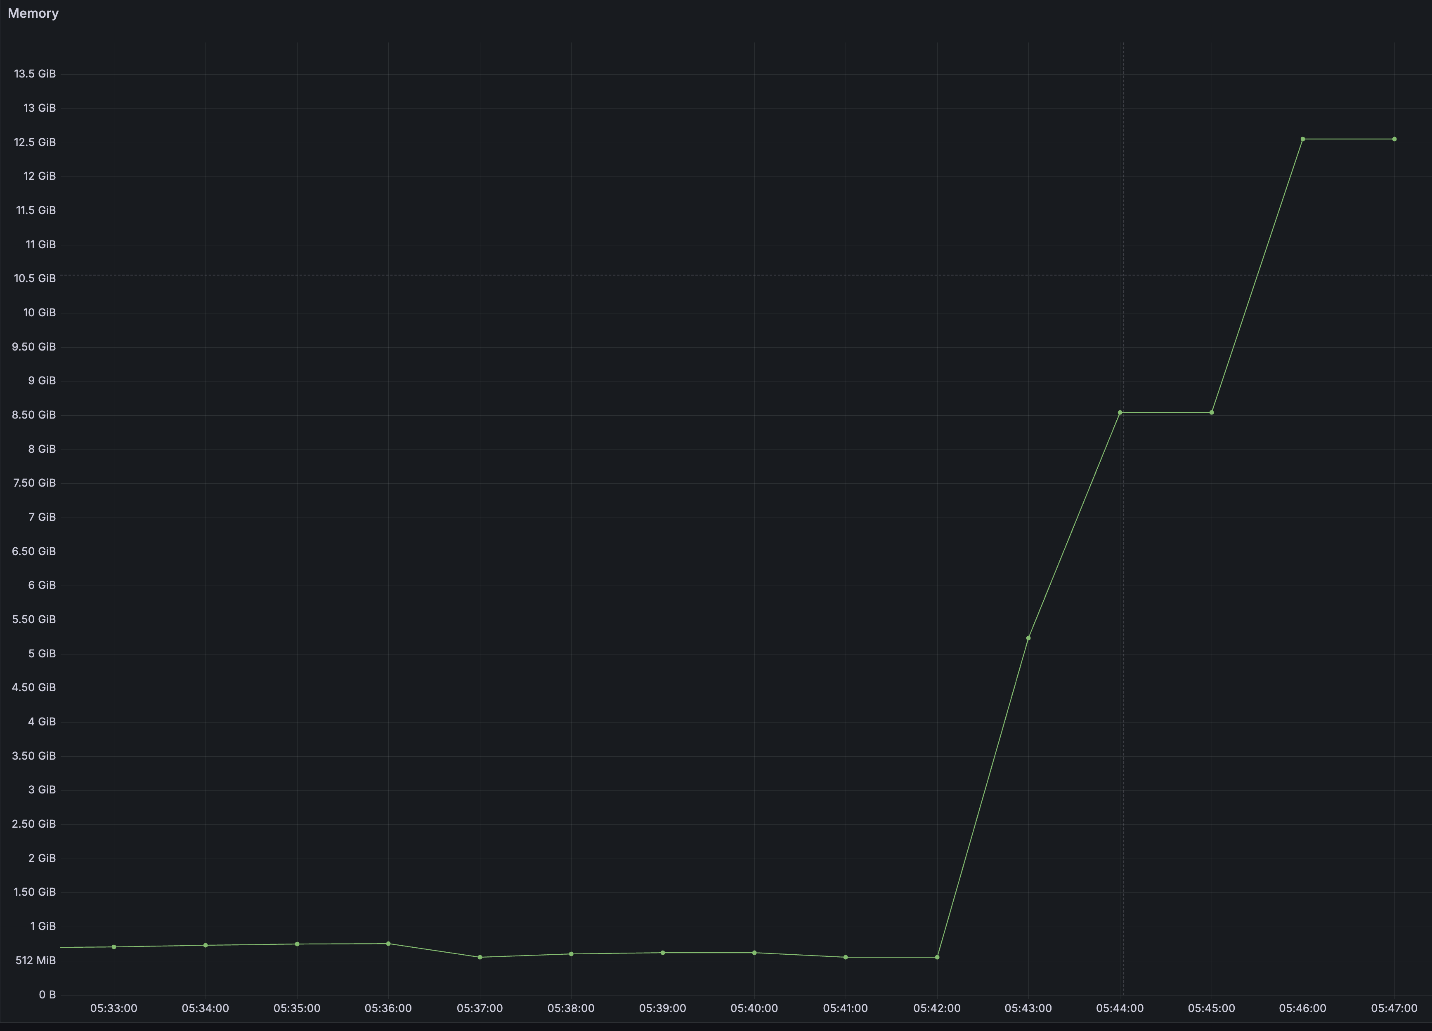This screenshot has height=1031, width=1432.
Task: Click data point at 05:36:00 on the graph
Action: 388,943
